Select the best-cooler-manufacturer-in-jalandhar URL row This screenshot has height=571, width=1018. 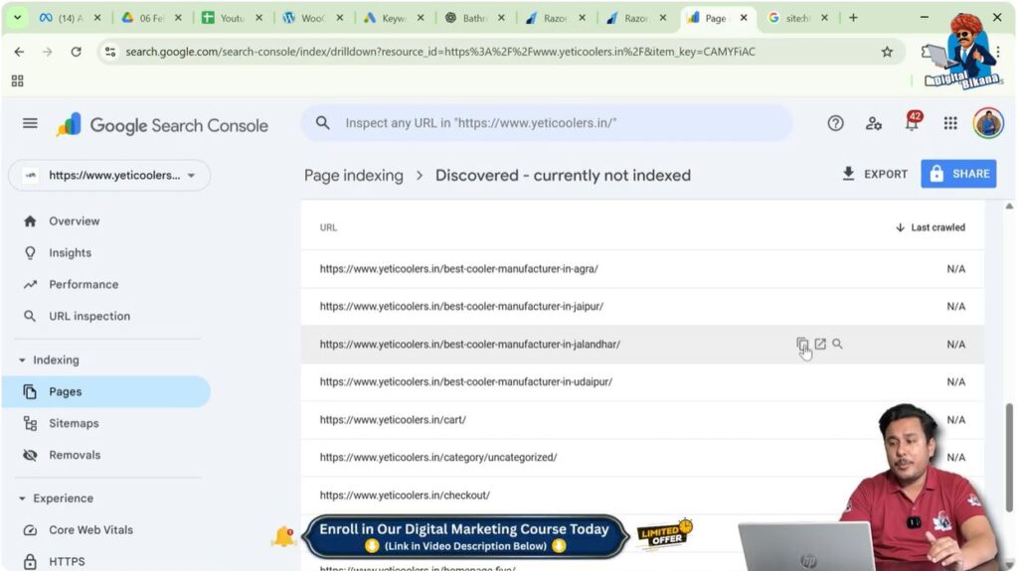pyautogui.click(x=642, y=344)
